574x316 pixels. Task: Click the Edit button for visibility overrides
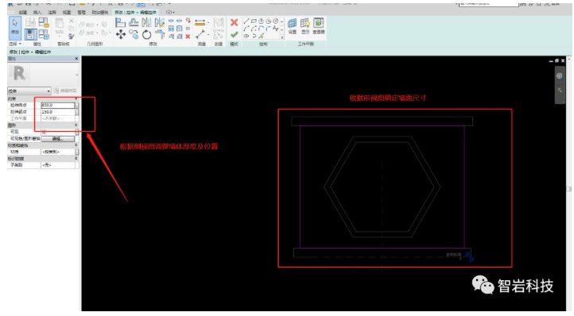[x=58, y=139]
